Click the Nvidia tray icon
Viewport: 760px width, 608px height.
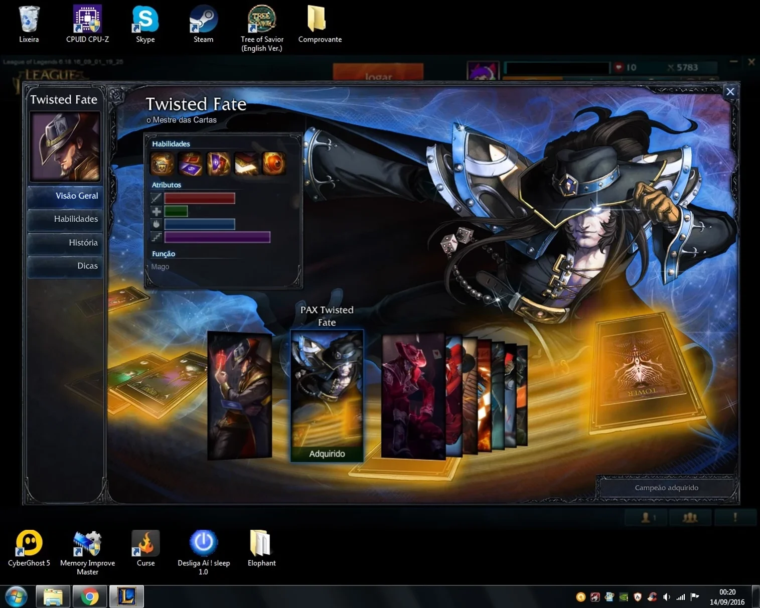(x=624, y=597)
